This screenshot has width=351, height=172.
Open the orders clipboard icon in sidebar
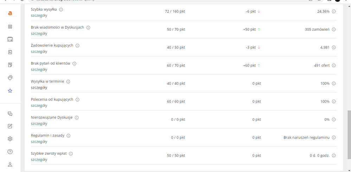[x=10, y=52]
